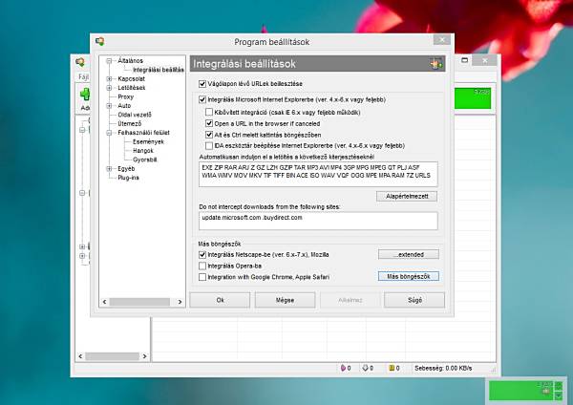Click settings tree scrollbar right arrow
Screen dimensions: 573x405
180,302
